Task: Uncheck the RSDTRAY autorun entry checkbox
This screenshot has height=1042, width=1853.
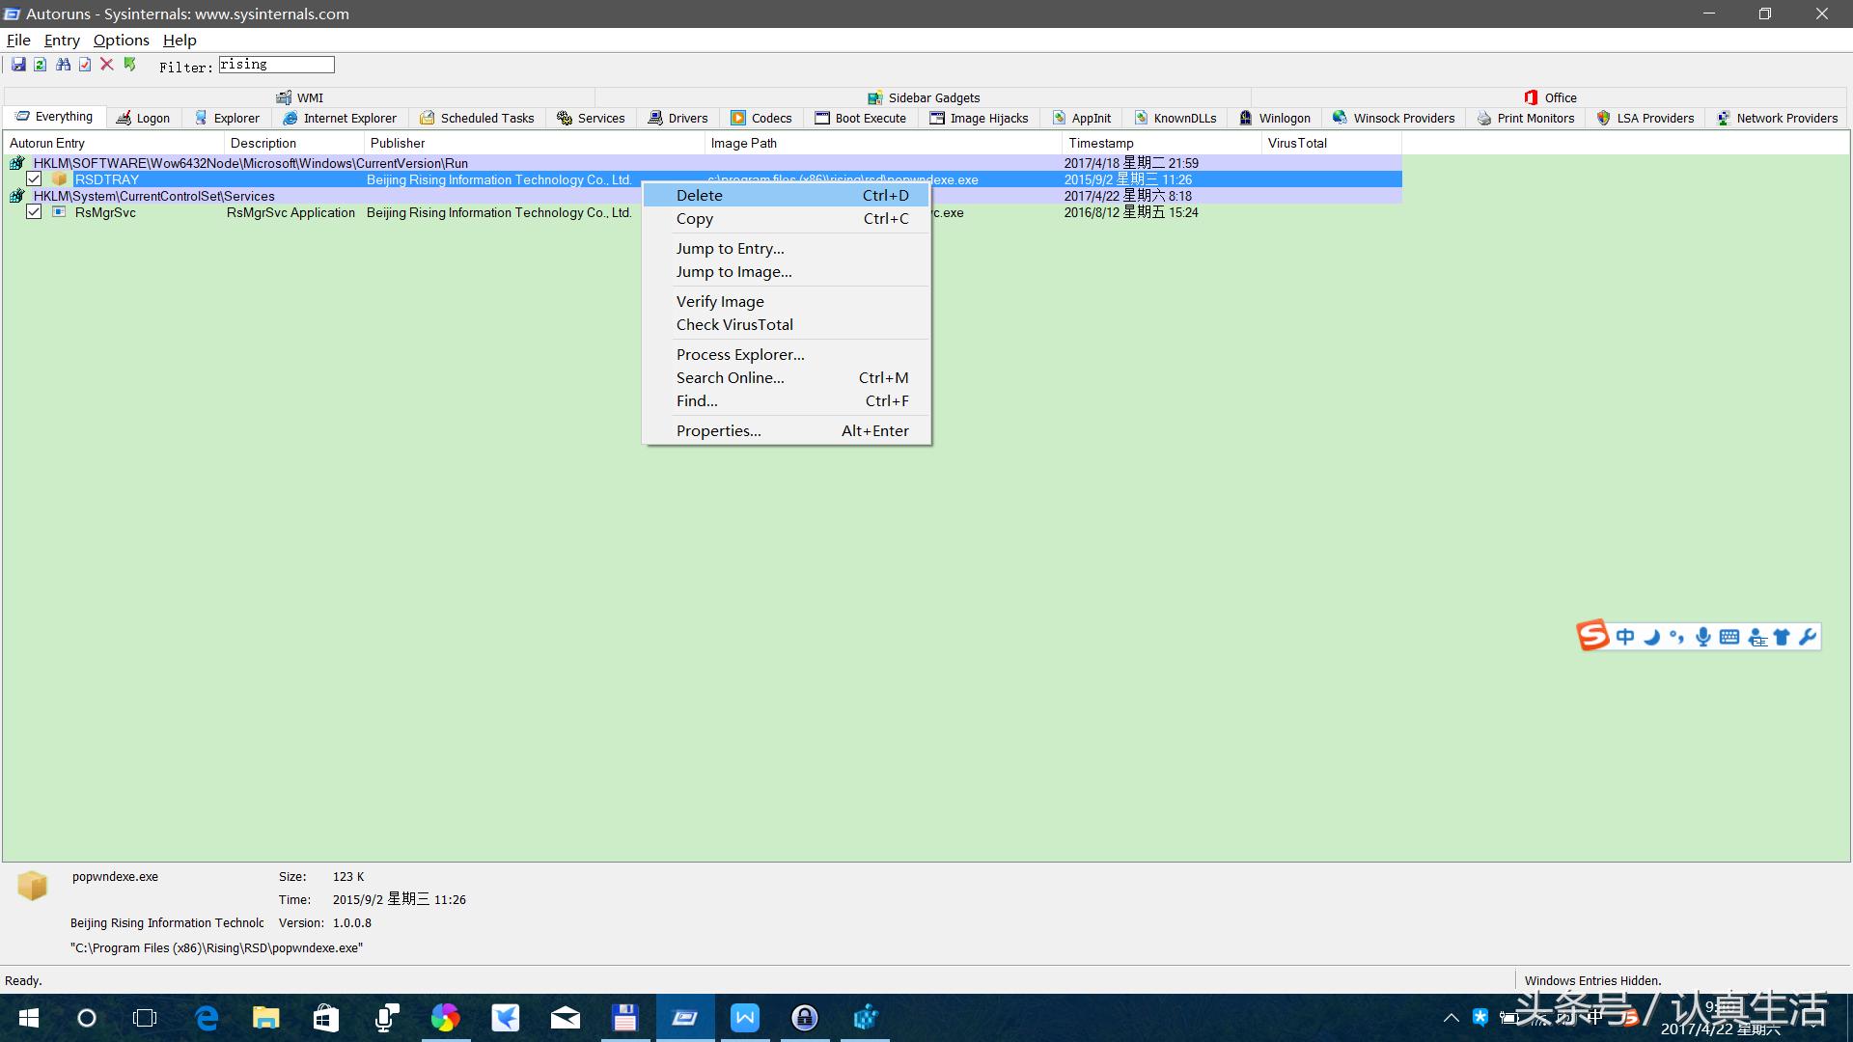Action: pos(34,179)
